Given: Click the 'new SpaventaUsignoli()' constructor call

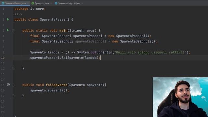Looking at the screenshot, I should (134, 41).
